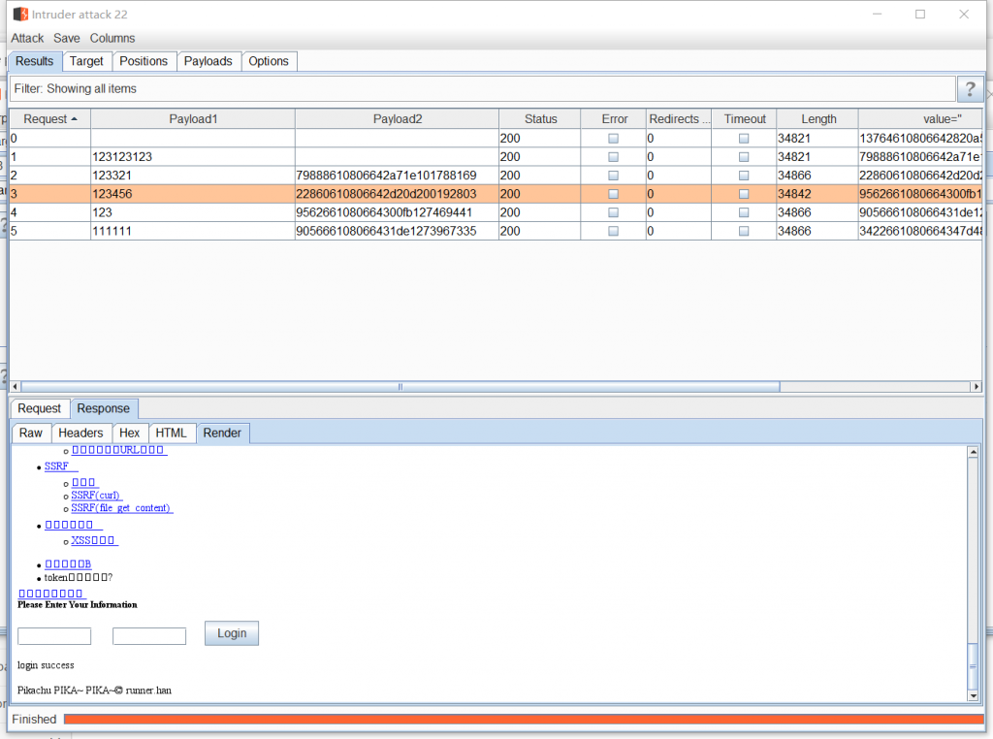Click results table right scroll arrow
Viewport: 993px width, 739px height.
coord(976,387)
